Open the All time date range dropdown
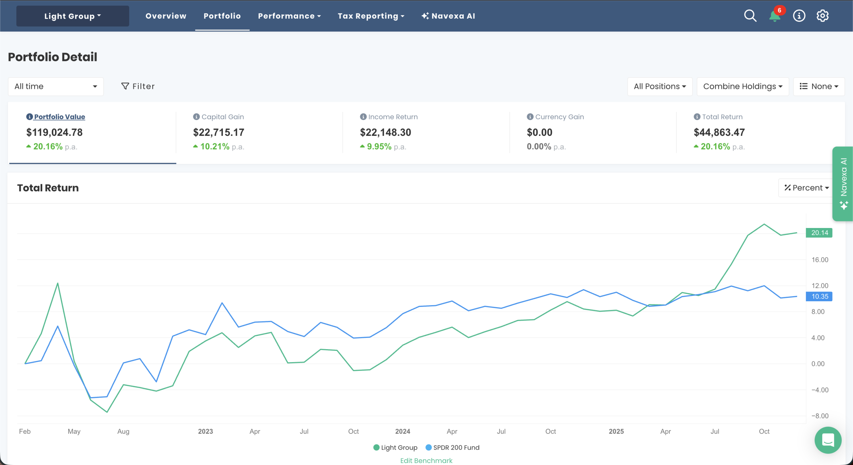 (56, 86)
